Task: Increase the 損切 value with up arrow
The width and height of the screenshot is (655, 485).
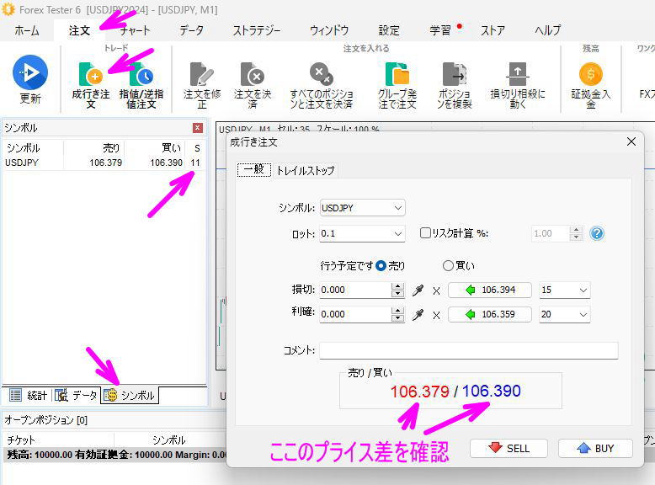Action: point(398,286)
